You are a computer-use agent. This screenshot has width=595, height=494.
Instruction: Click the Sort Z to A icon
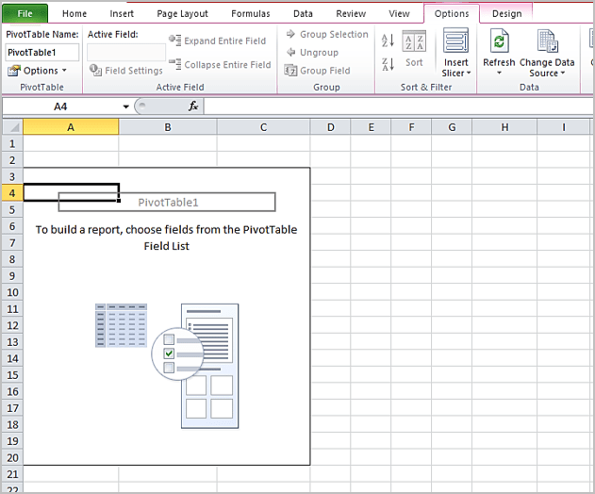[x=388, y=64]
